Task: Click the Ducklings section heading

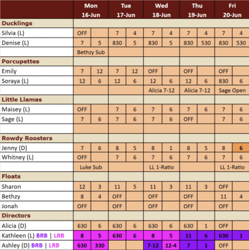Action: [x=17, y=23]
